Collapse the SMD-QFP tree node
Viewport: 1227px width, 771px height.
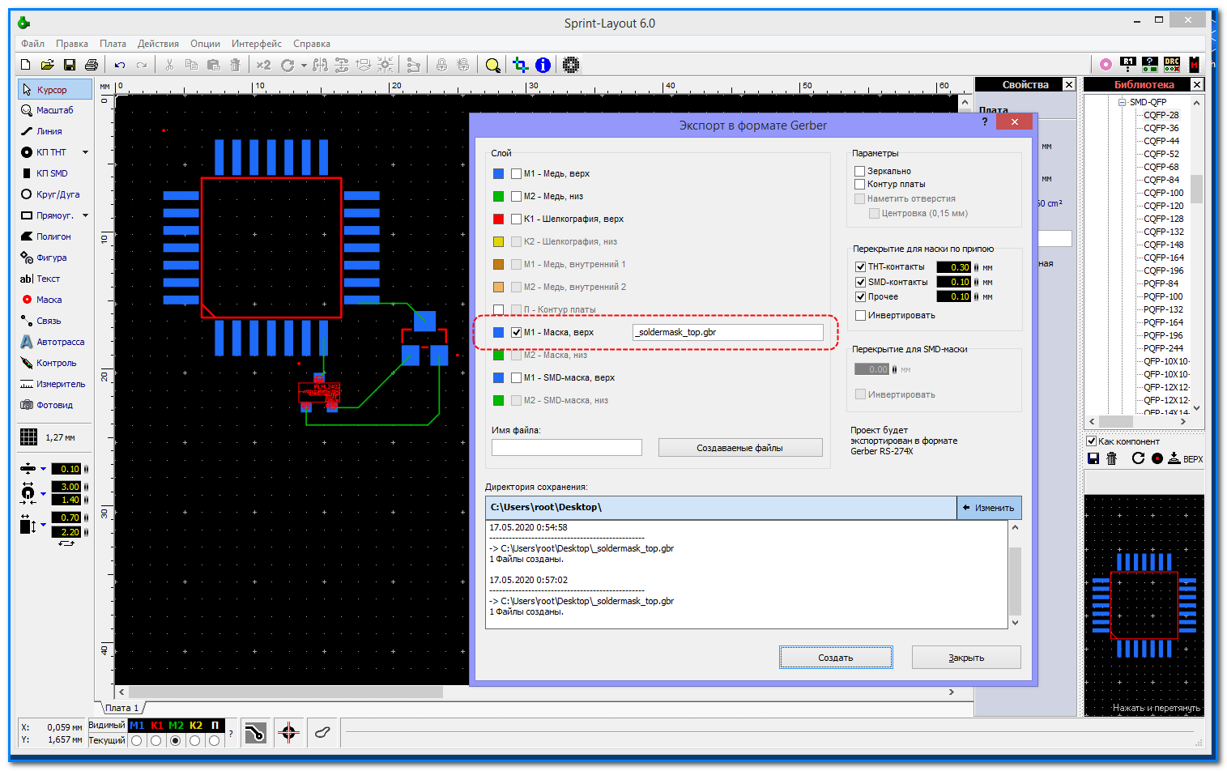1123,102
